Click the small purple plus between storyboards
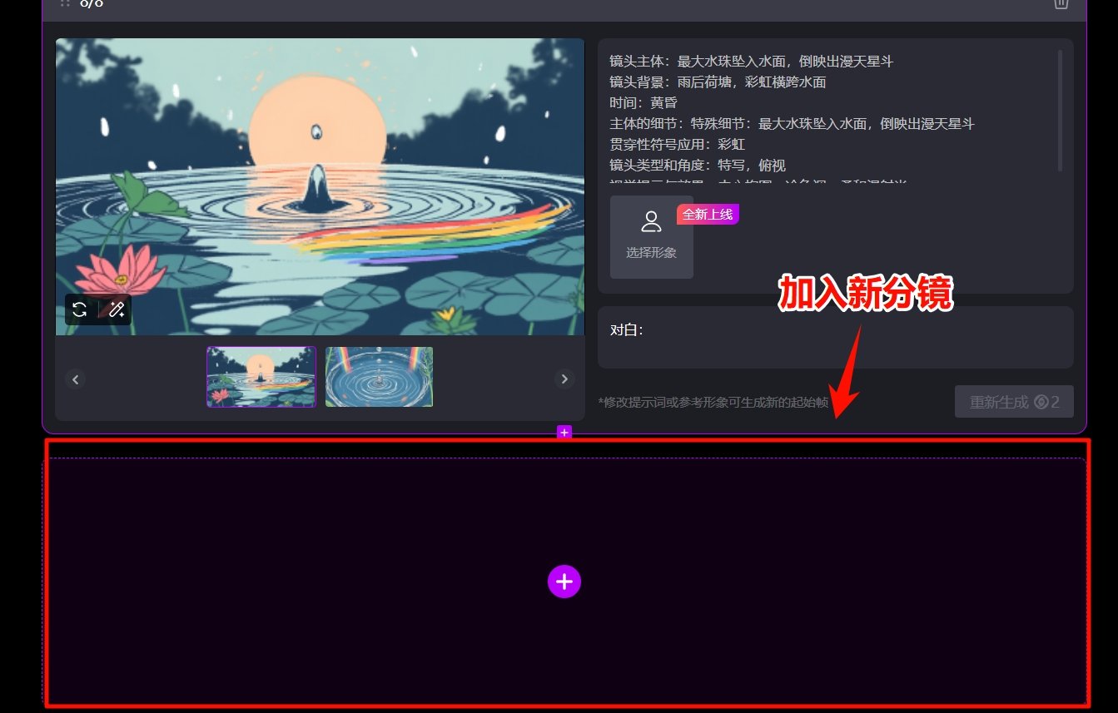 (564, 433)
